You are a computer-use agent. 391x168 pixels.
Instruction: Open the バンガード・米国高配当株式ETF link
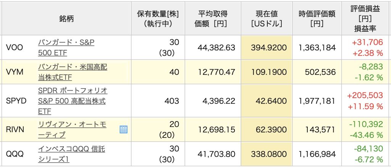click(x=72, y=72)
